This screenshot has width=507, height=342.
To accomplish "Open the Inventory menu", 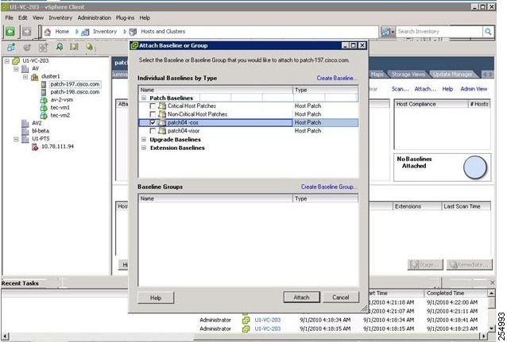I will click(60, 17).
